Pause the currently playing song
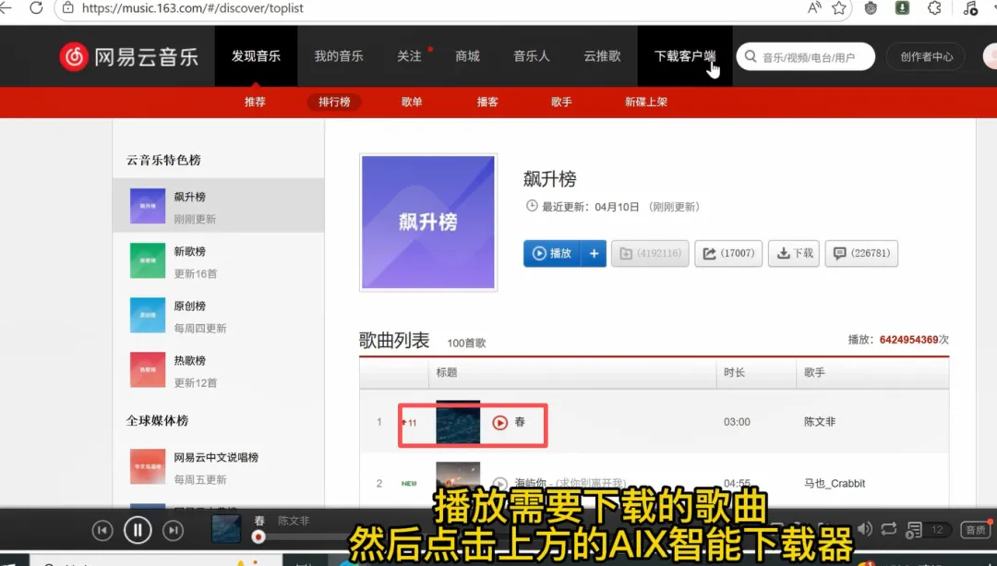 (138, 530)
